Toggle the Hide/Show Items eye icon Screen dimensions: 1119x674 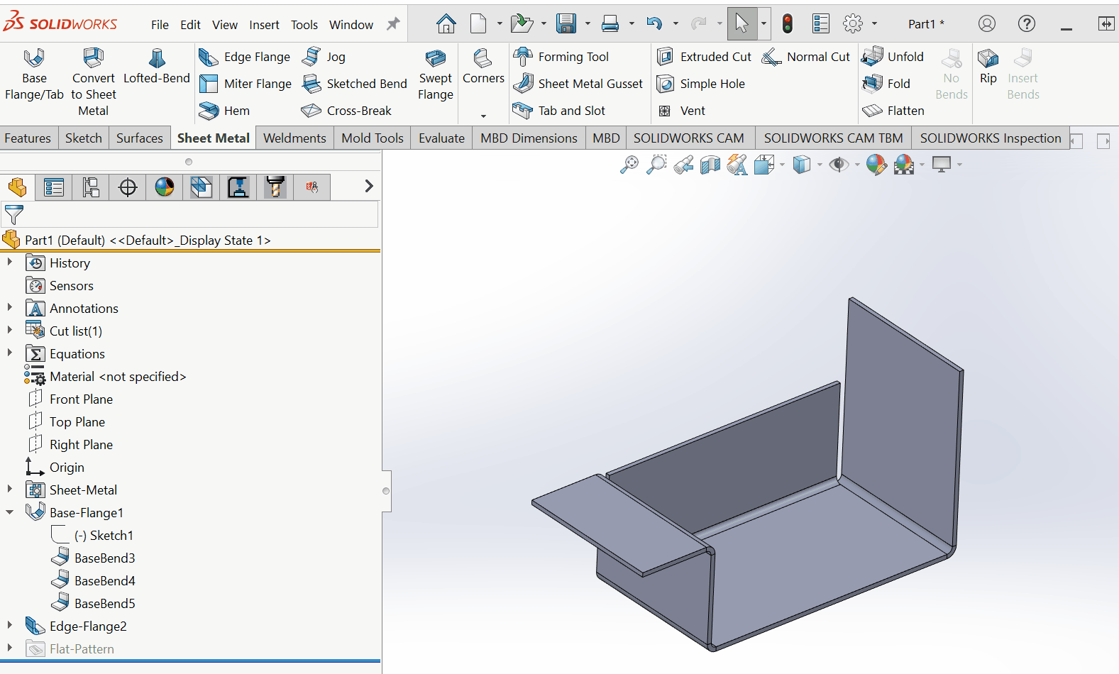pos(839,165)
